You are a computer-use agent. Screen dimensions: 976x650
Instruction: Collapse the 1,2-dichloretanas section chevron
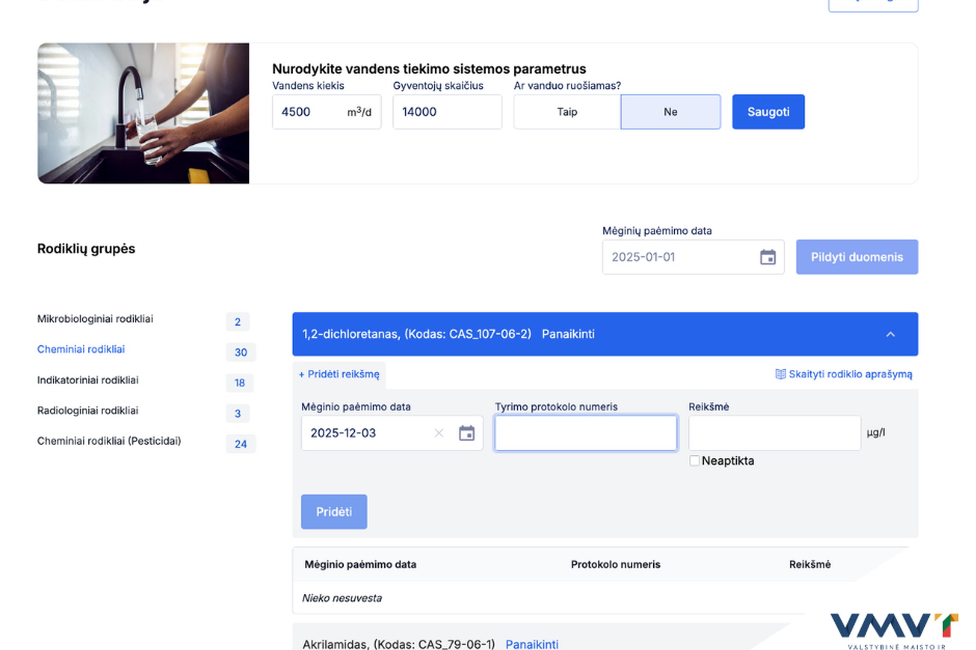(890, 334)
